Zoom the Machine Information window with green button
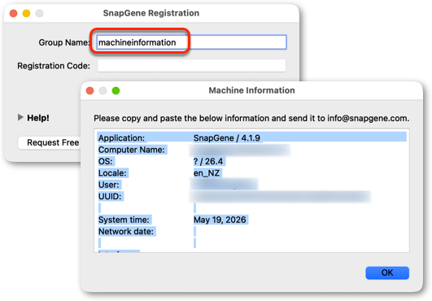Image resolution: width=432 pixels, height=301 pixels. (116, 90)
